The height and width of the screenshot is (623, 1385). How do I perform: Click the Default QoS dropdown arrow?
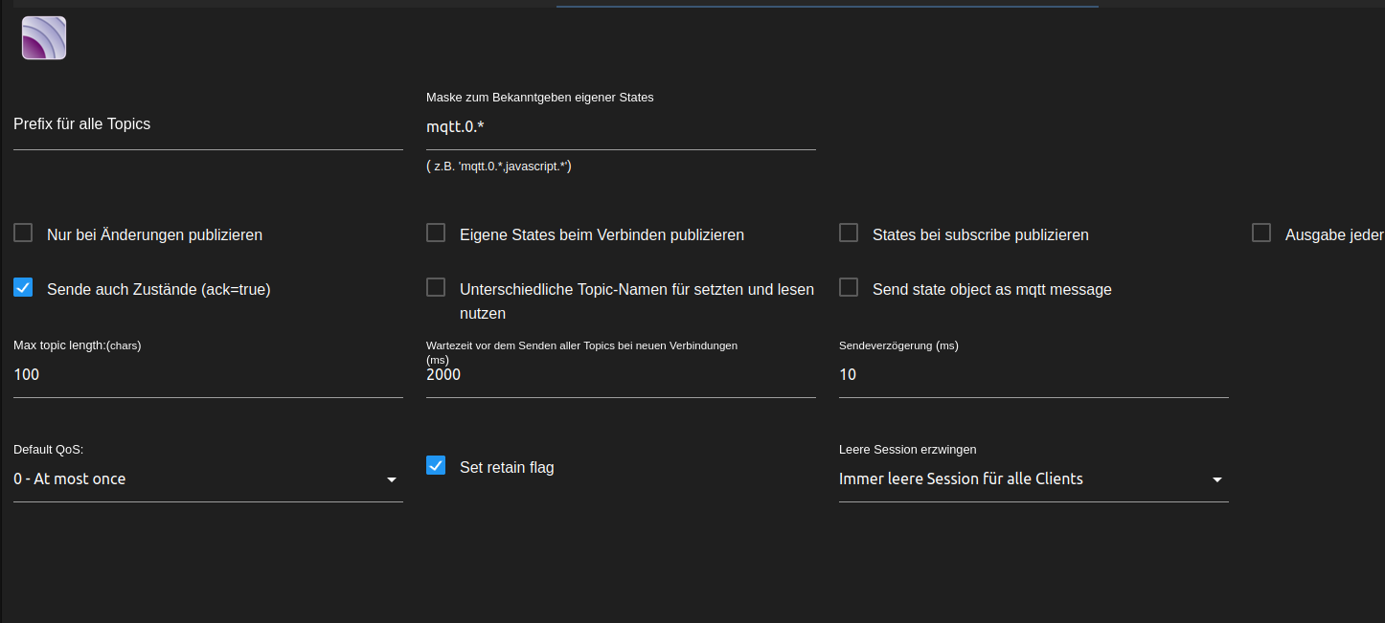[x=391, y=479]
